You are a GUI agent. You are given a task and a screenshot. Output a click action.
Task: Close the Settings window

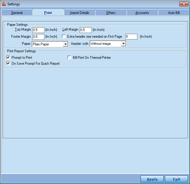point(184,4)
